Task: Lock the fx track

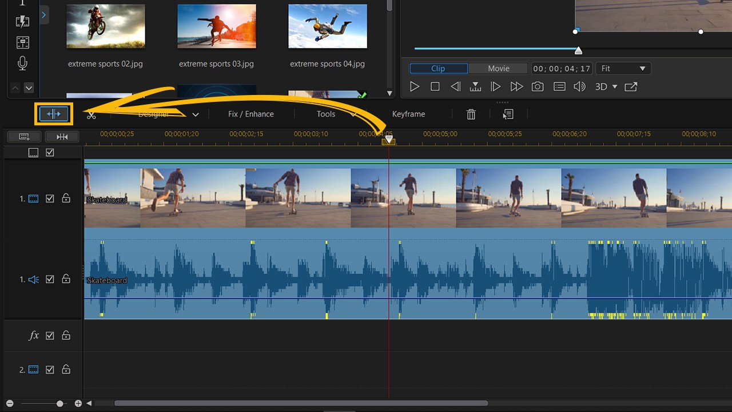Action: (x=66, y=335)
